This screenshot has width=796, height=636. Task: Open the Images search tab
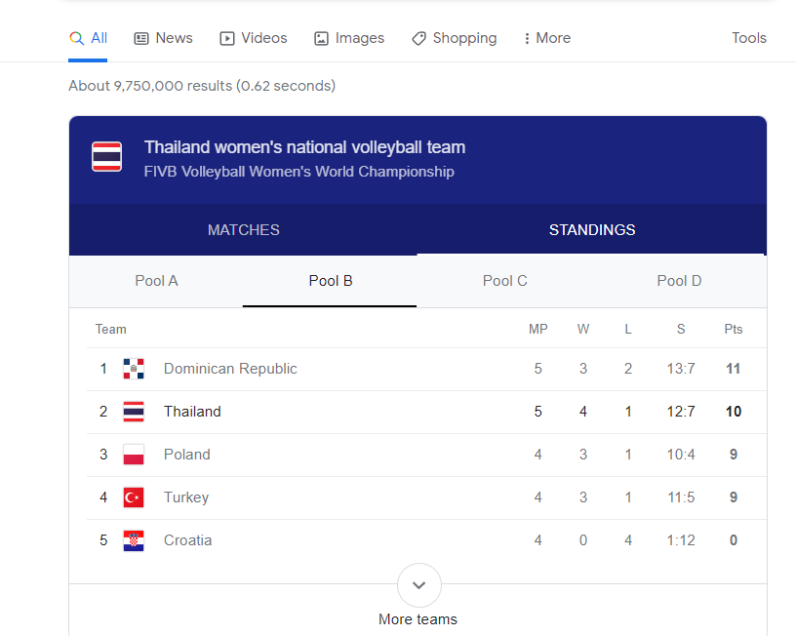click(349, 38)
